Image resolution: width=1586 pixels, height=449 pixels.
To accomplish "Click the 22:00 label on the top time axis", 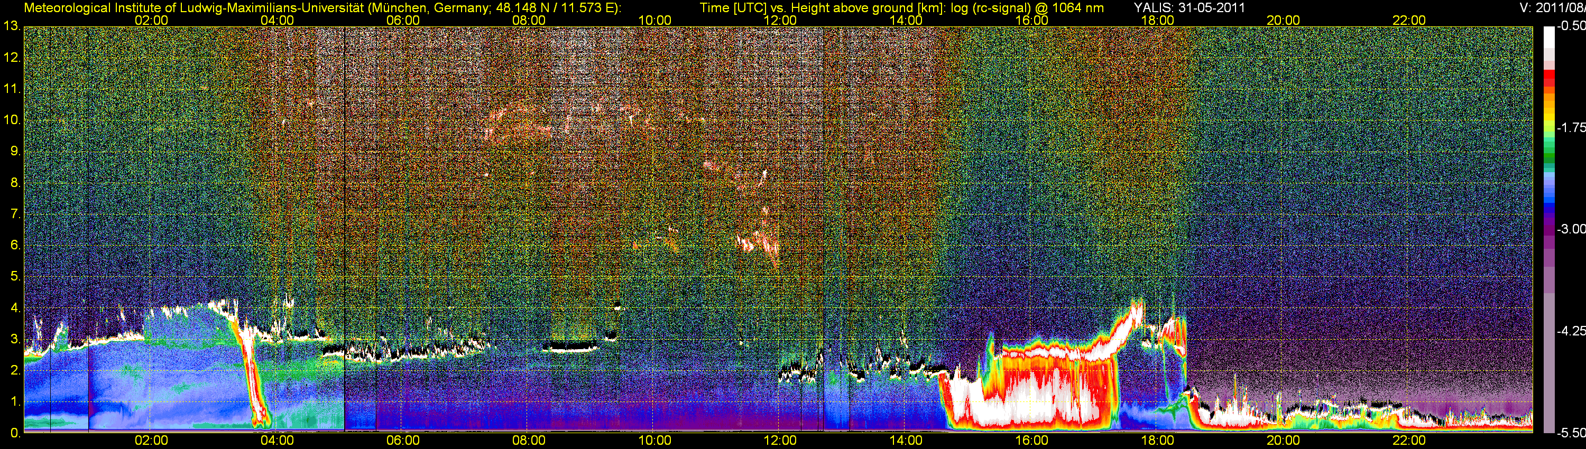I will tap(1409, 20).
